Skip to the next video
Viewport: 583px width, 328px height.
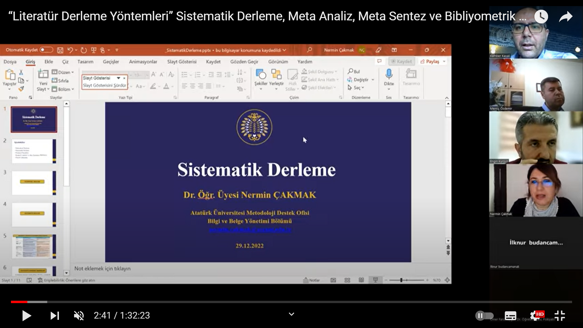[55, 316]
